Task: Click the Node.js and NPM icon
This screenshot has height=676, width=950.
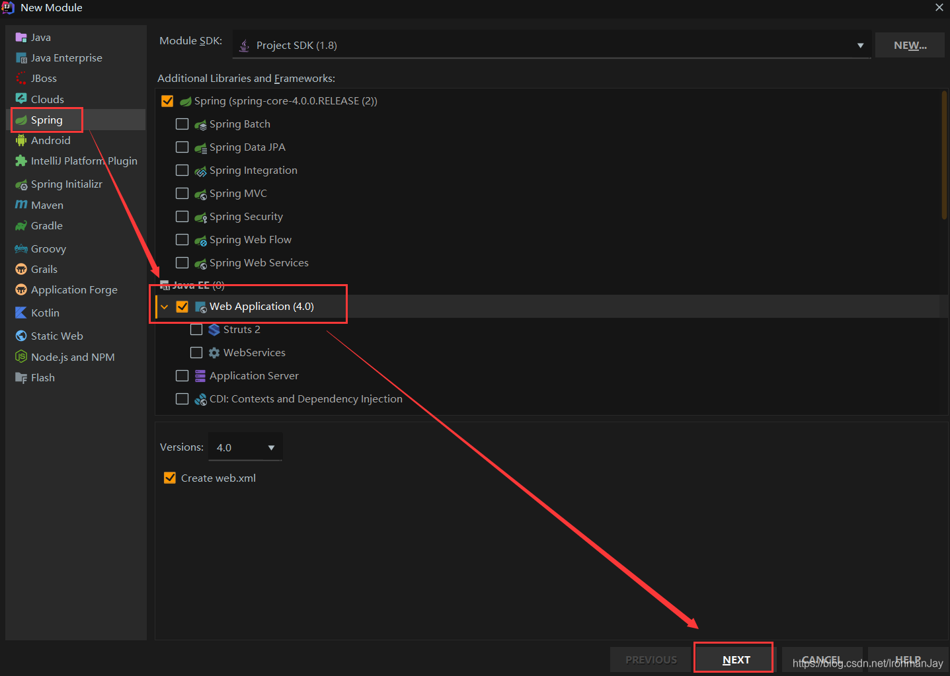Action: click(21, 357)
